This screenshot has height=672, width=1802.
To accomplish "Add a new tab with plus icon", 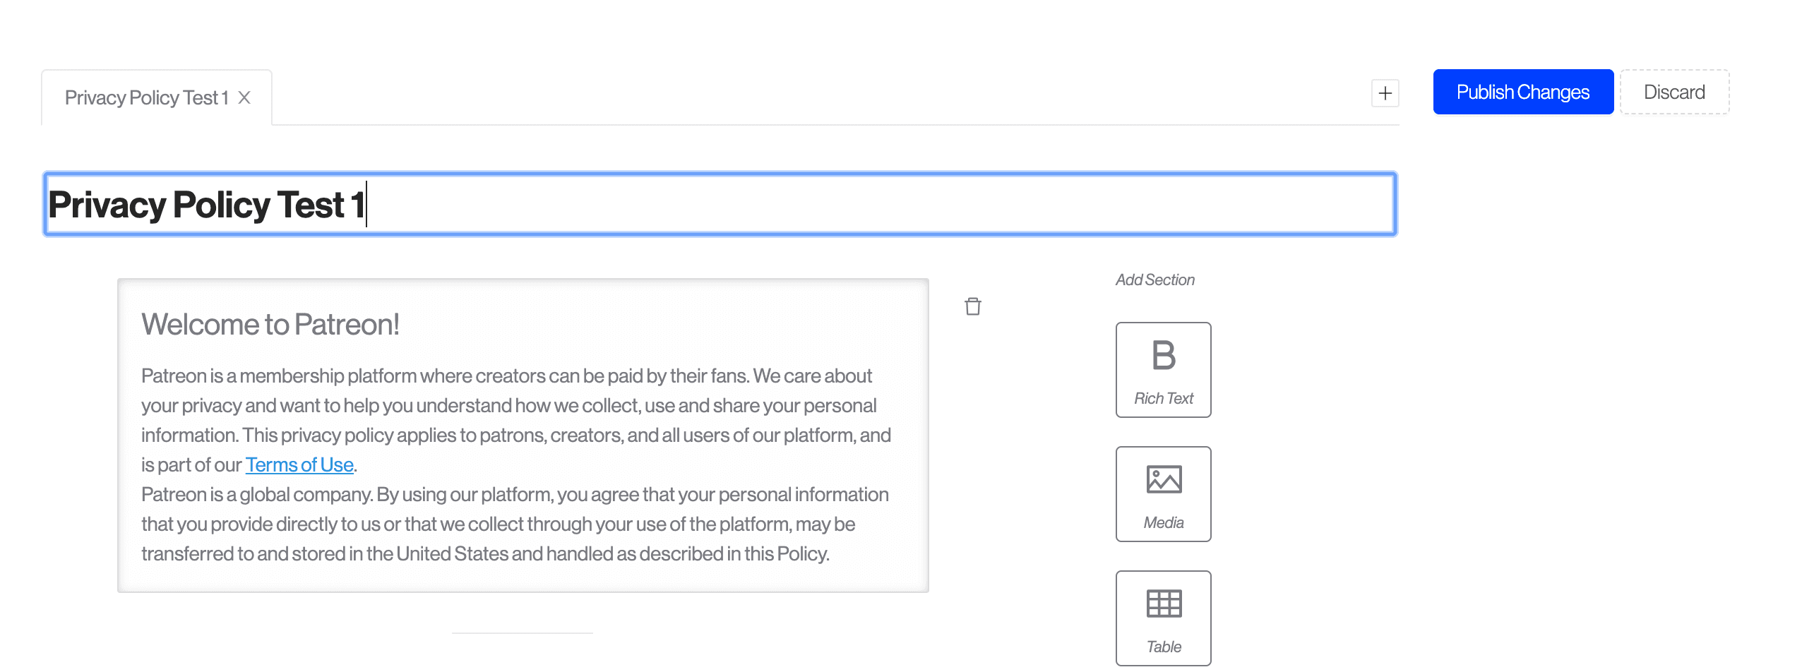I will (1385, 93).
